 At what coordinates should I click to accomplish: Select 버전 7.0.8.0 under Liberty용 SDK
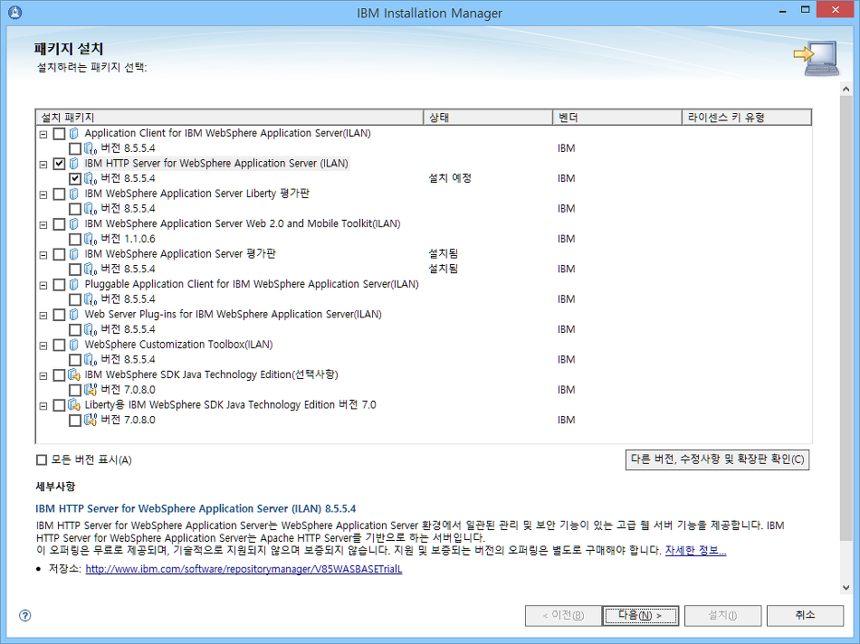tap(128, 420)
